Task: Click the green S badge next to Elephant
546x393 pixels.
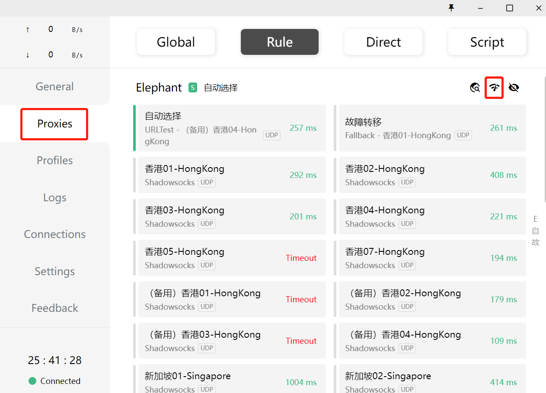Action: tap(193, 88)
